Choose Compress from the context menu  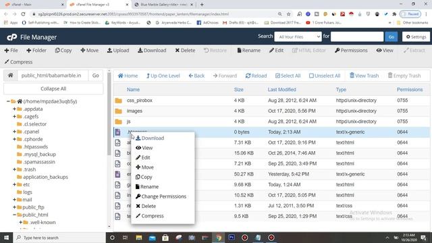tap(150, 216)
